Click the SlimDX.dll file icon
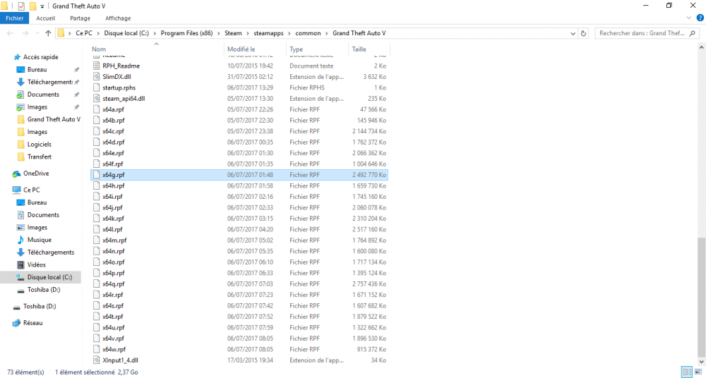 coord(96,76)
